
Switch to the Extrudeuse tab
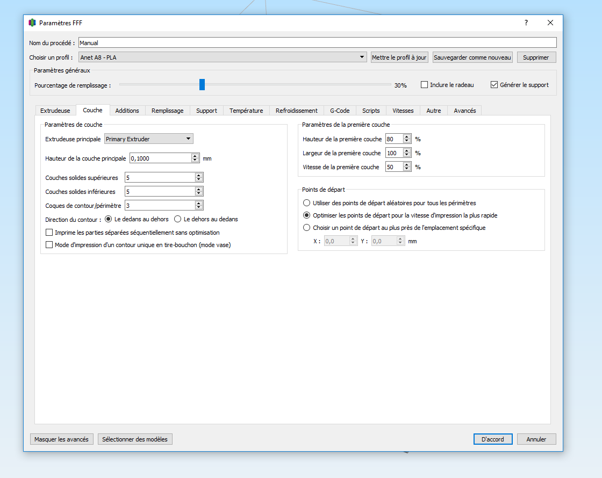pyautogui.click(x=55, y=111)
